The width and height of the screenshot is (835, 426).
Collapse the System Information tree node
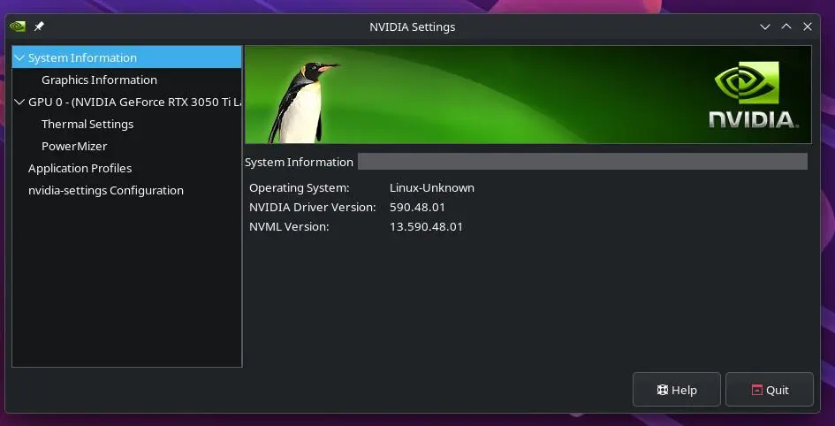pyautogui.click(x=19, y=57)
